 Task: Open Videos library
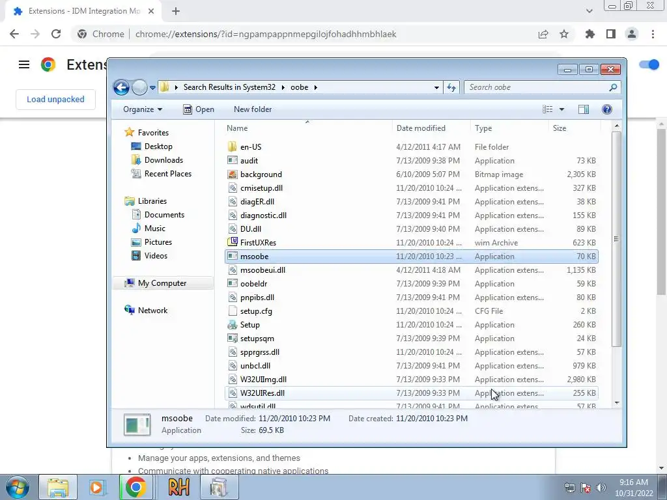point(156,255)
